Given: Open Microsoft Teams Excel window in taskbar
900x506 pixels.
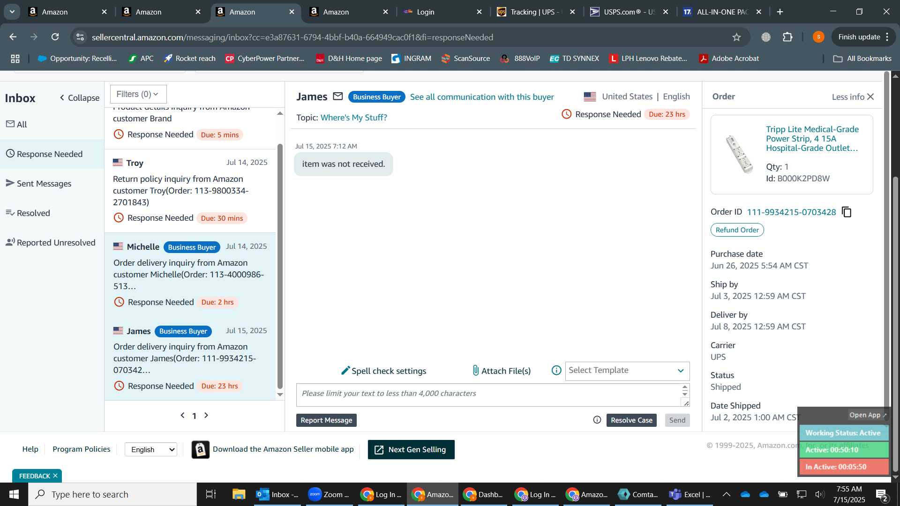Looking at the screenshot, I should [689, 494].
